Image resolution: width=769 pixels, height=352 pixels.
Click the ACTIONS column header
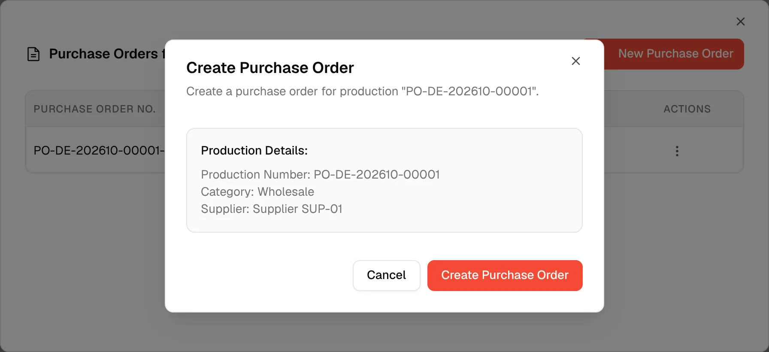pos(687,109)
